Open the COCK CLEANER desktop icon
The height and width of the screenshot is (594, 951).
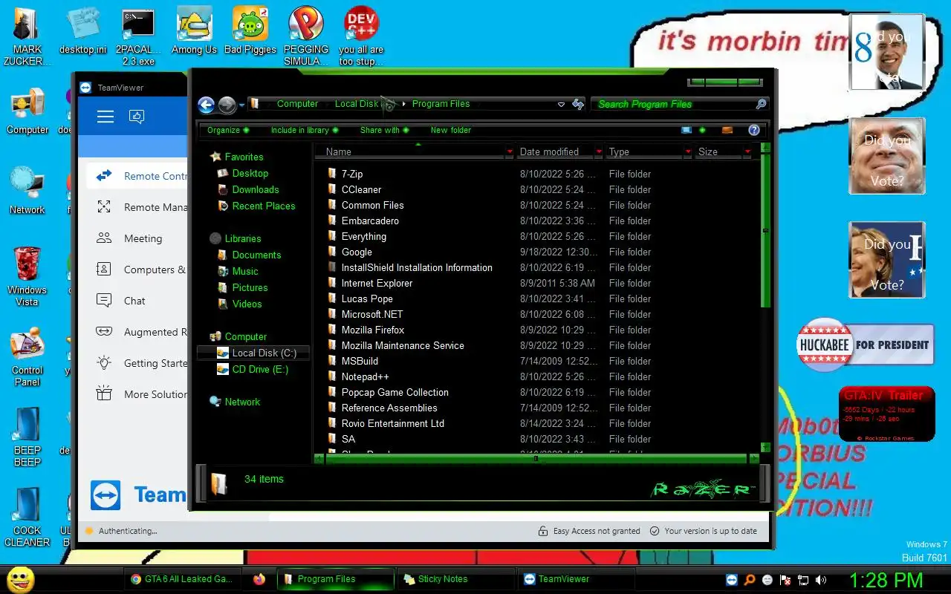[27, 517]
